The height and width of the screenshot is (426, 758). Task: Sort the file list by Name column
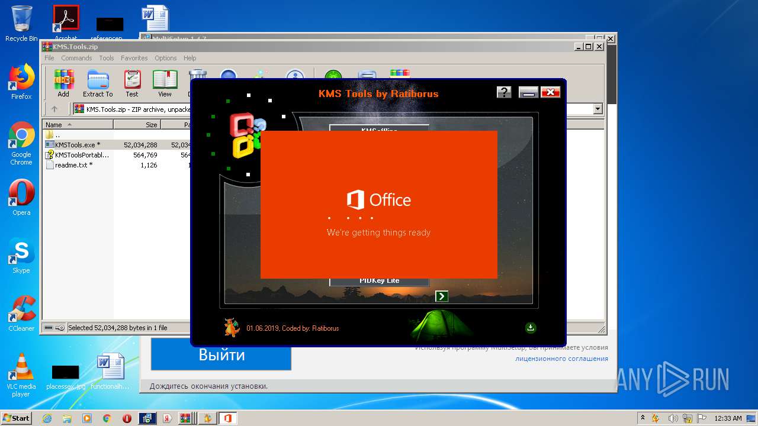[x=78, y=125]
